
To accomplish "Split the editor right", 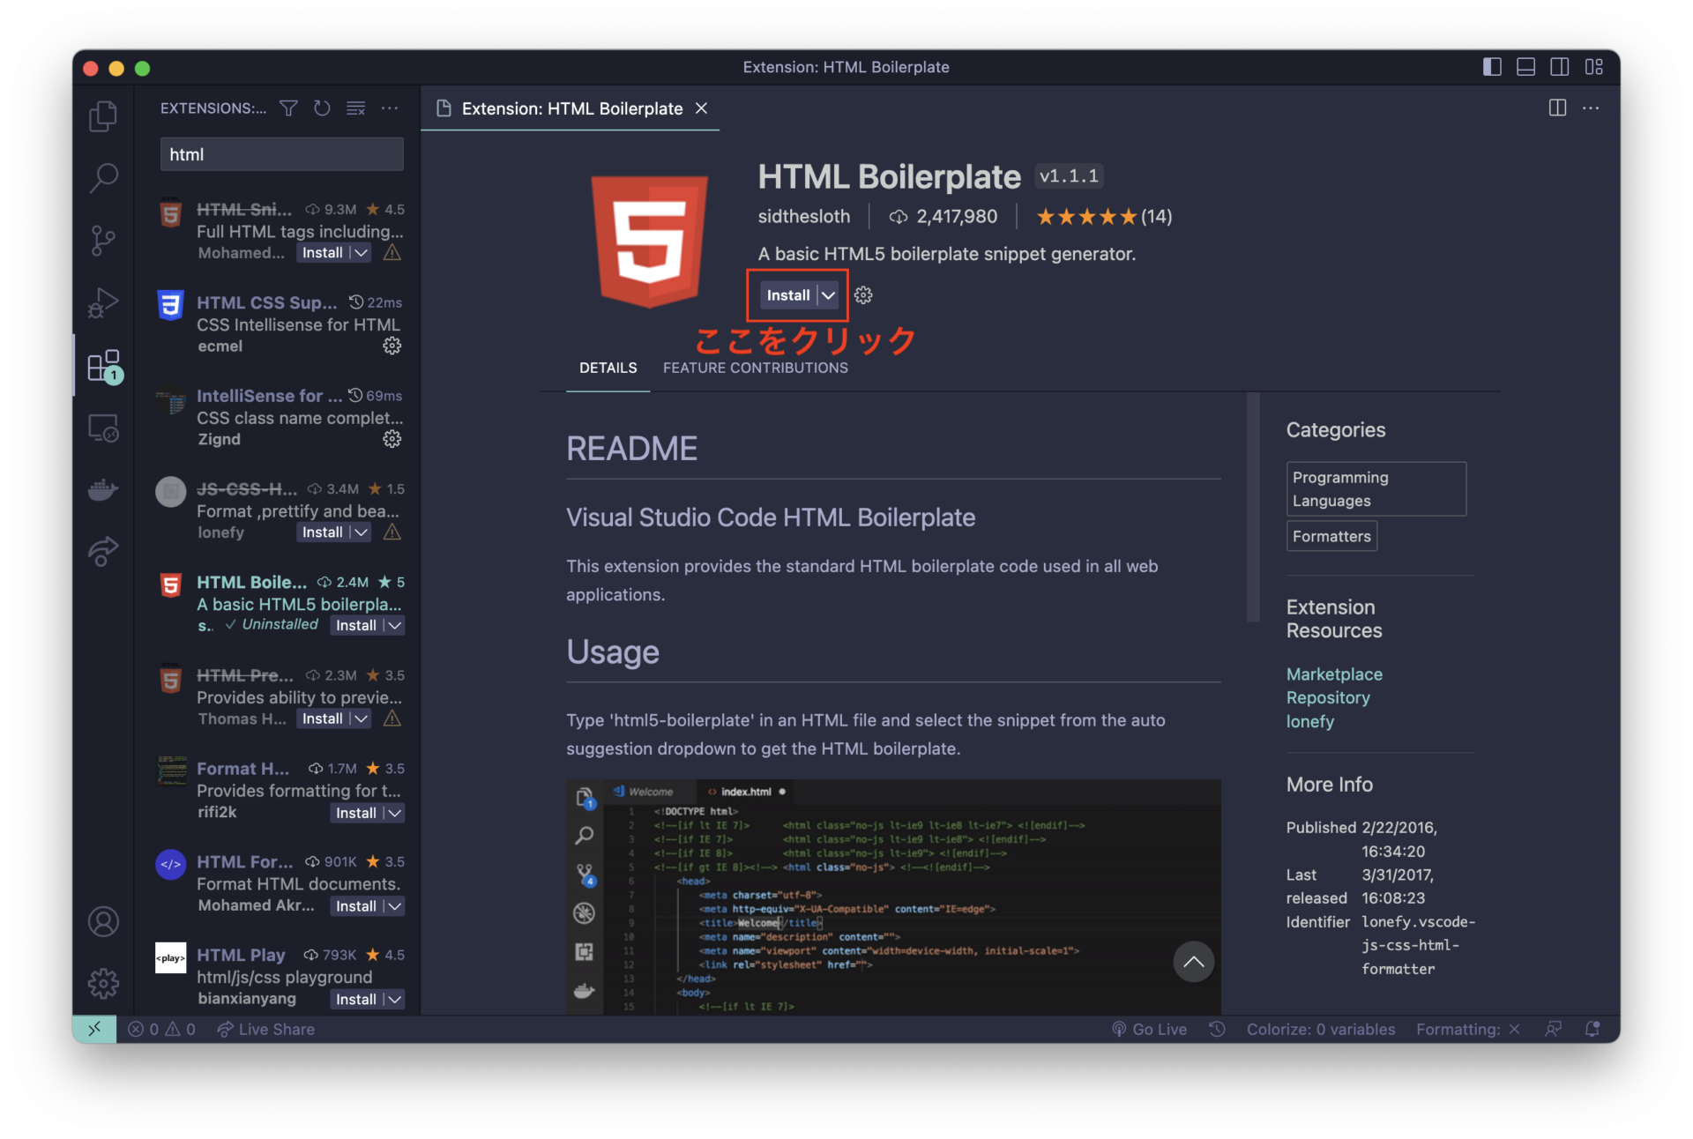I will 1557,108.
